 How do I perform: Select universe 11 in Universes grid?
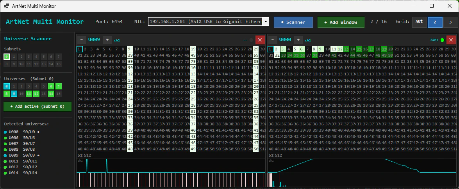29,94
